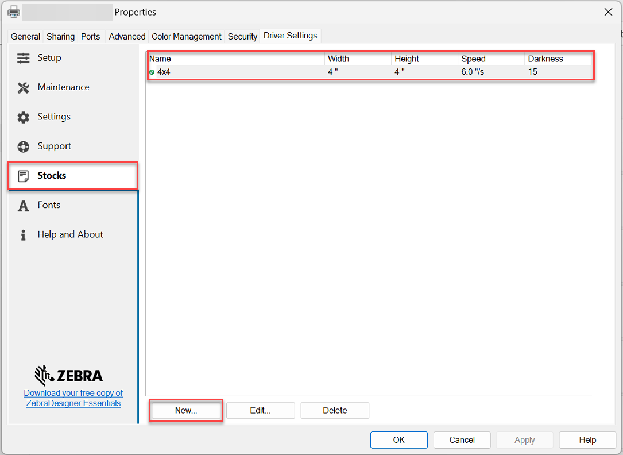Switch to the Driver Settings tab

click(290, 36)
